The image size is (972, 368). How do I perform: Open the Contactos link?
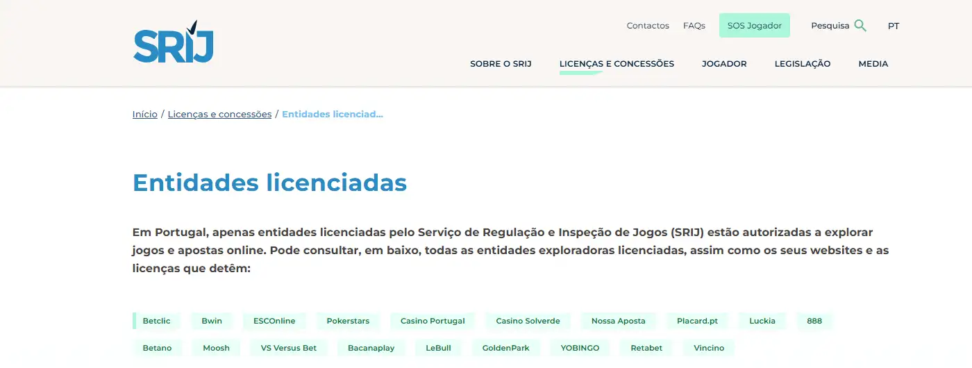tap(648, 26)
